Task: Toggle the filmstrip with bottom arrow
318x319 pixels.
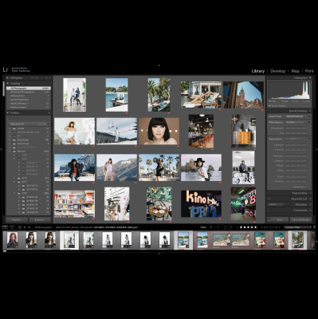Action: point(159,254)
